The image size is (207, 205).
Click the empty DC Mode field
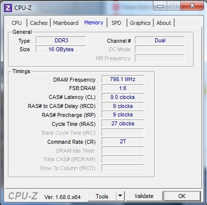click(x=160, y=49)
